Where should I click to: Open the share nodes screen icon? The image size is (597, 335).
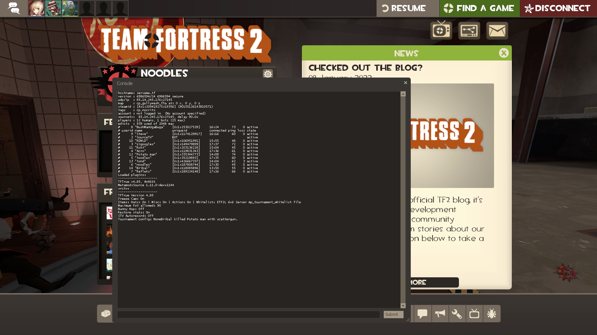click(469, 30)
